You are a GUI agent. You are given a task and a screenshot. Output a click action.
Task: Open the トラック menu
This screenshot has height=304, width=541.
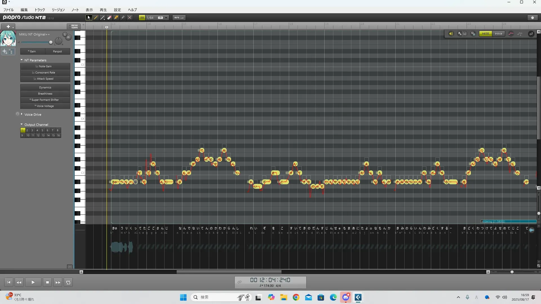[40, 10]
